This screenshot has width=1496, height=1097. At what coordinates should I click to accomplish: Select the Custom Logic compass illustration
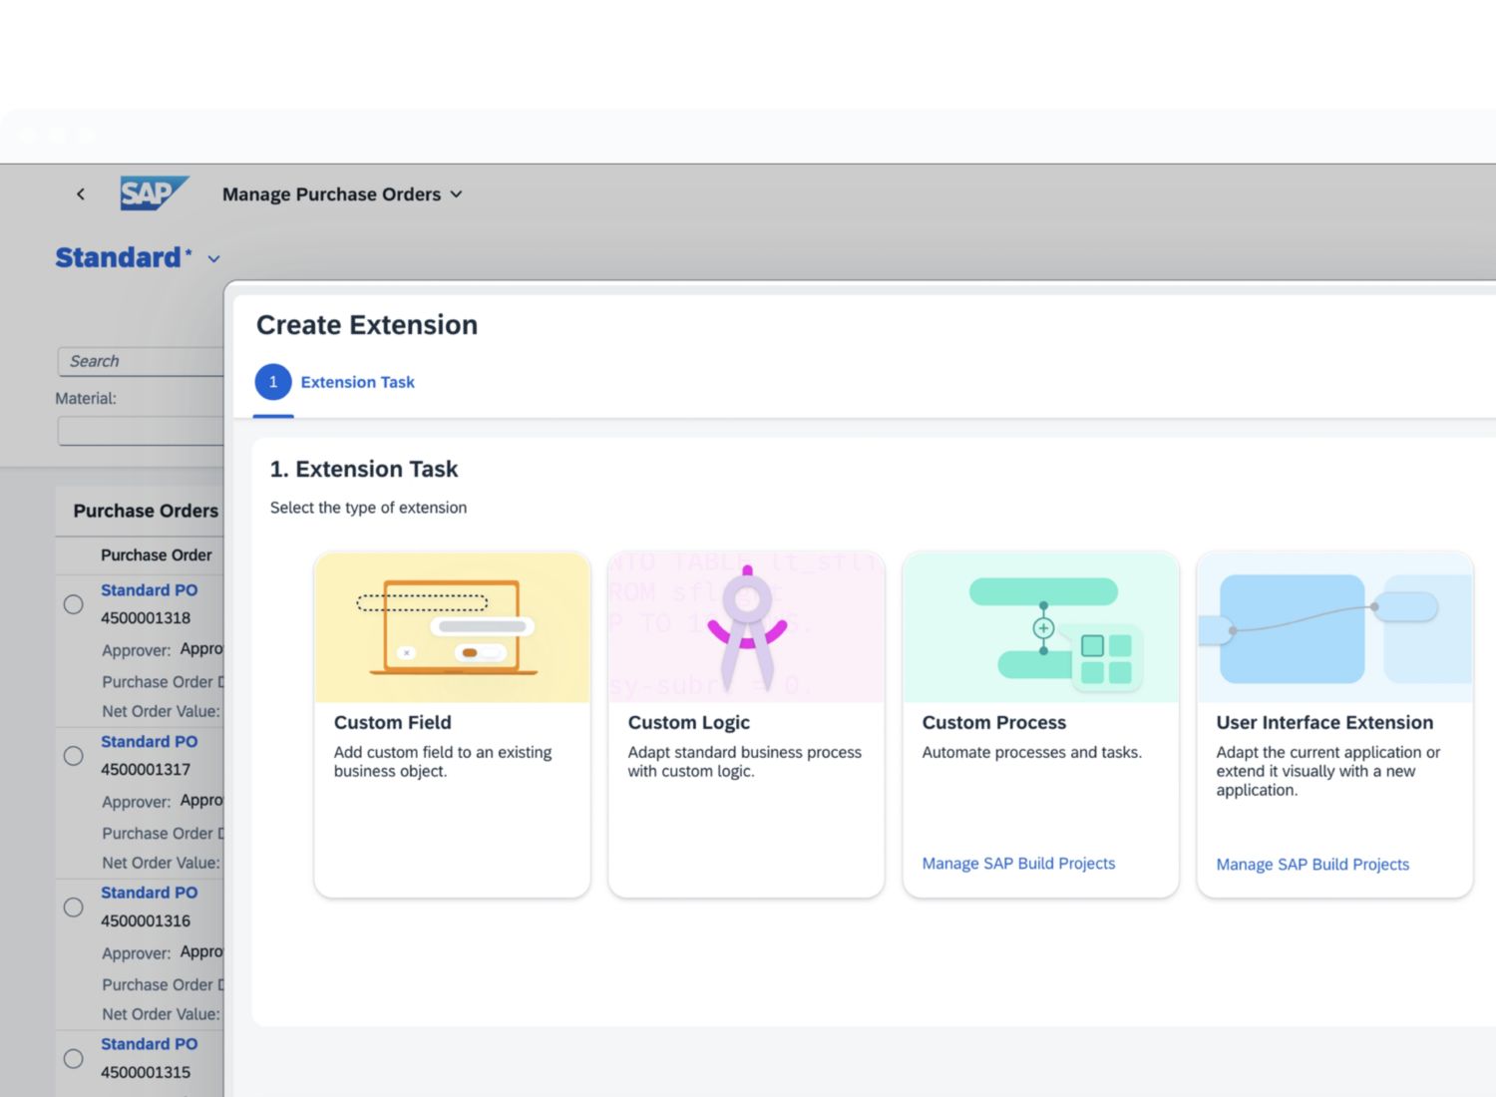click(746, 627)
